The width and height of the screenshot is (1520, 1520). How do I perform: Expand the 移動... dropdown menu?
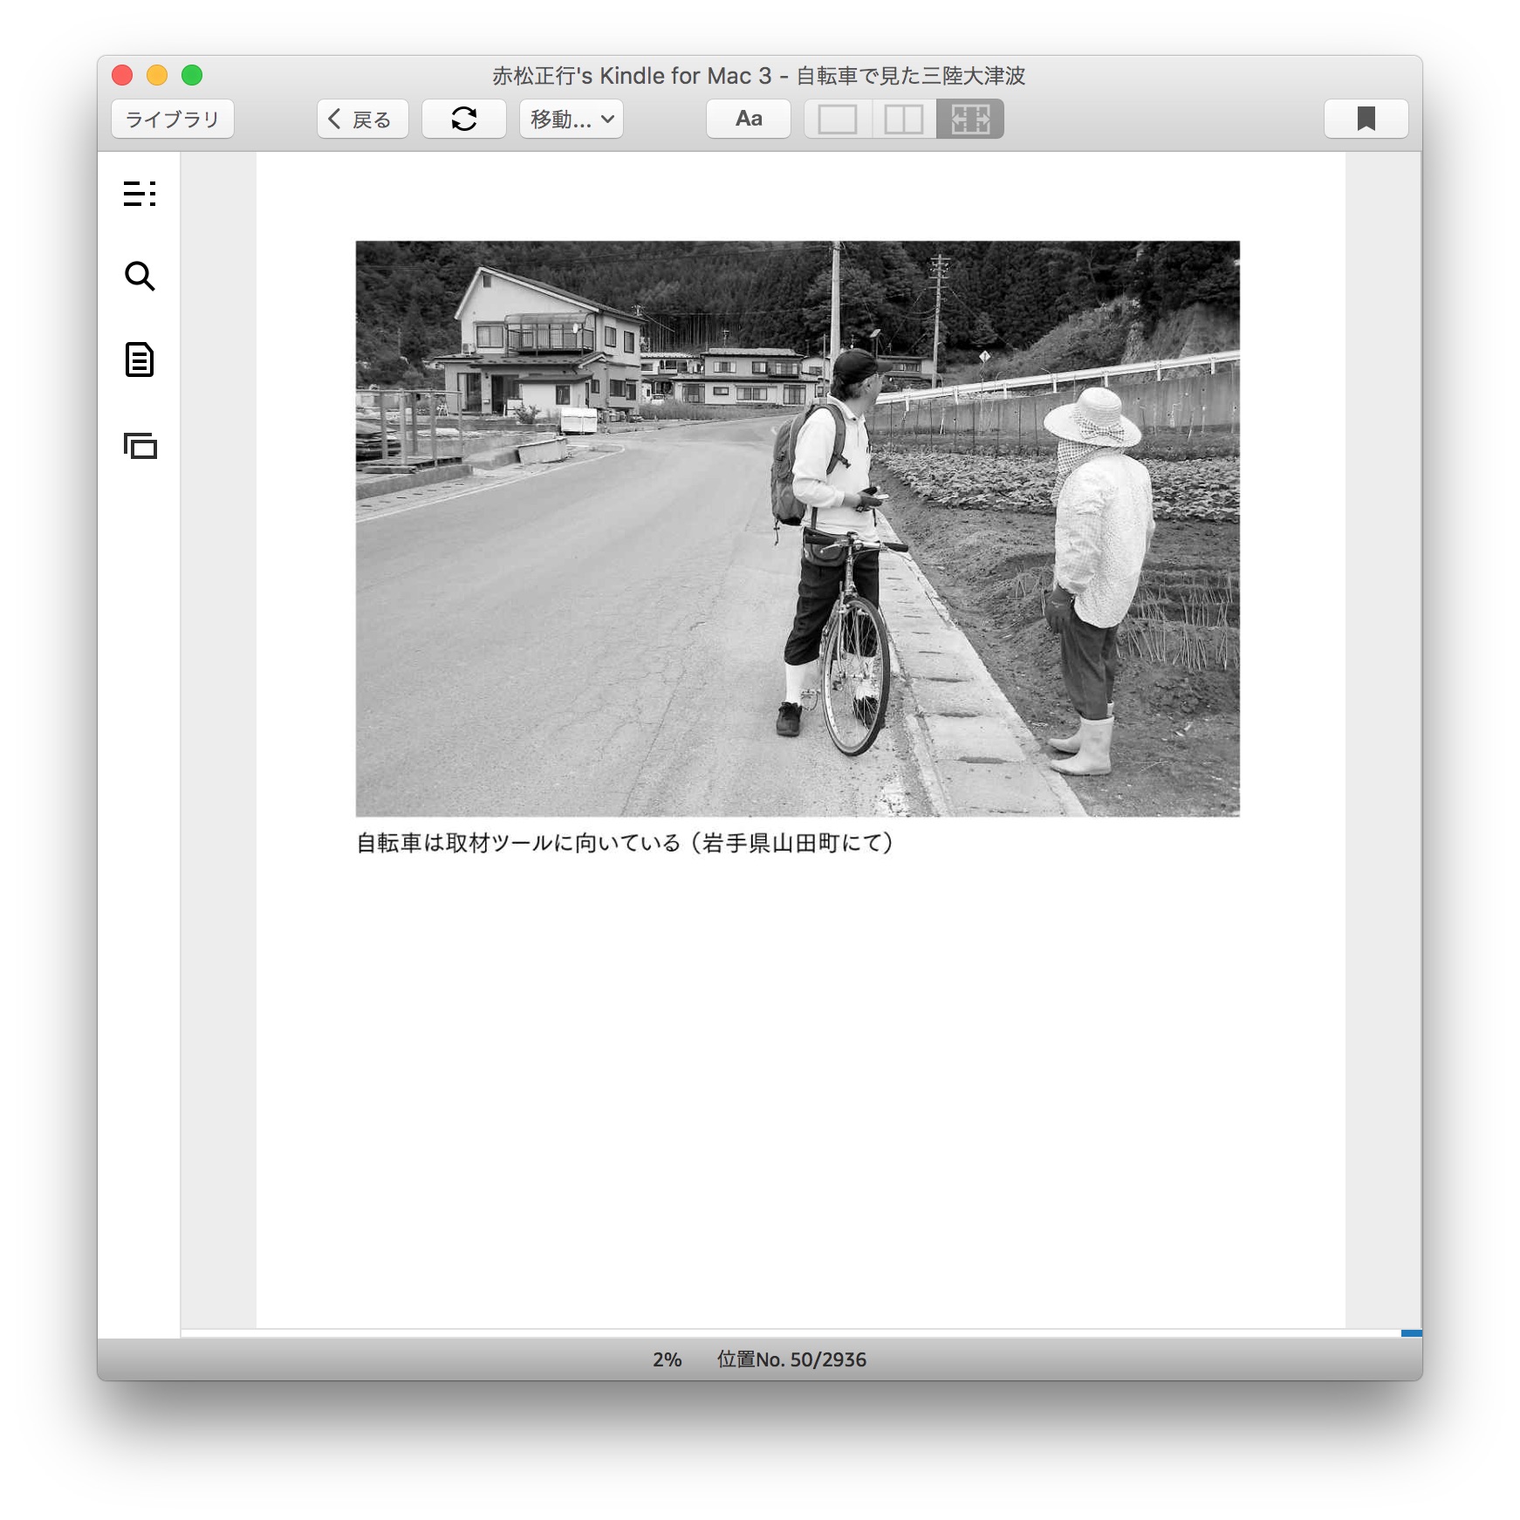pos(572,119)
